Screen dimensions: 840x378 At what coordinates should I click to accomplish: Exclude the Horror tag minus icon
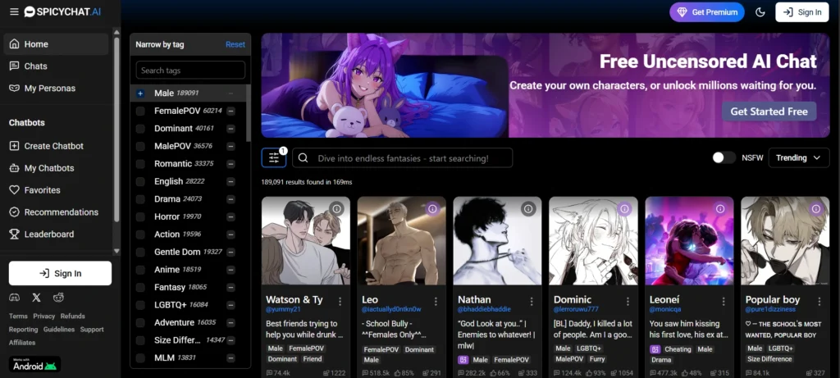(231, 216)
